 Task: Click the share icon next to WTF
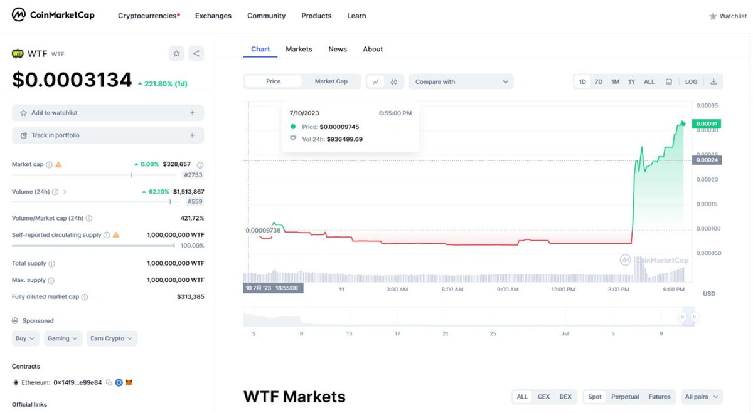coord(196,54)
